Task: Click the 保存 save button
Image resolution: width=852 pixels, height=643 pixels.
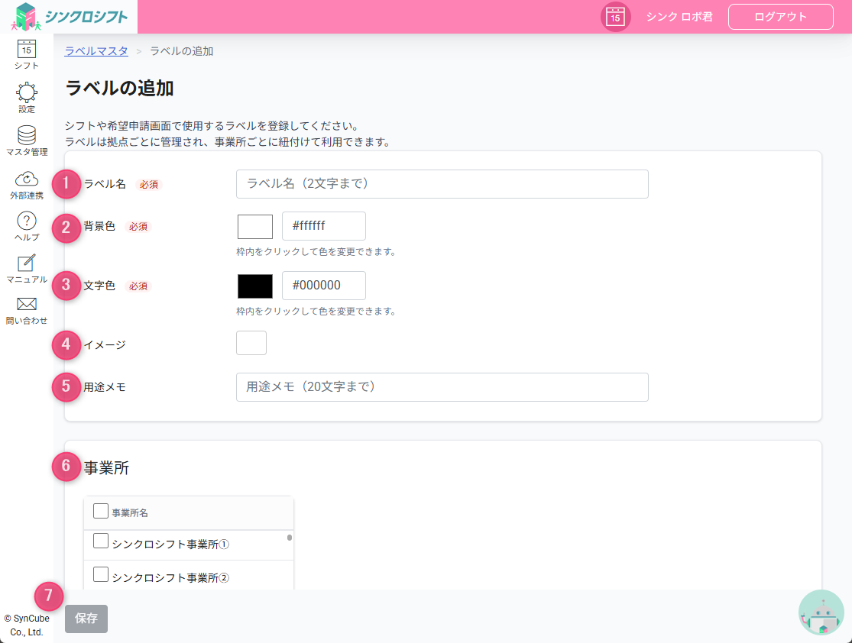Action: coord(86,619)
